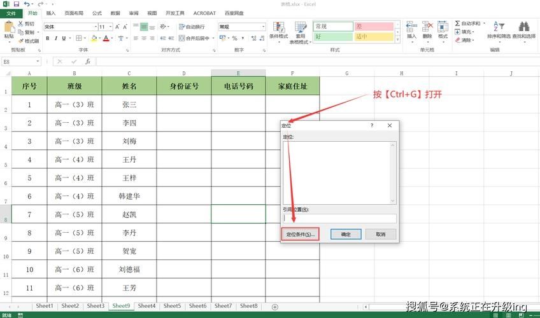Center text horizontally in cell
Viewport: 540px width, 318px height.
144,38
